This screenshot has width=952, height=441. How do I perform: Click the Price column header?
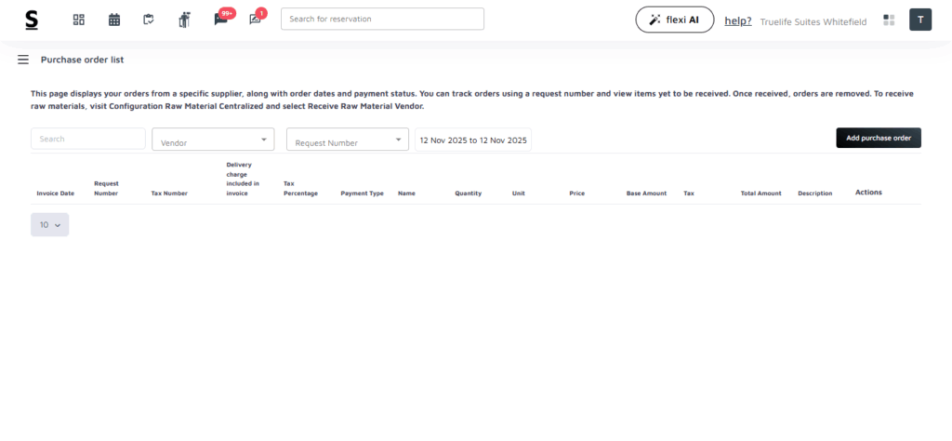[576, 194]
